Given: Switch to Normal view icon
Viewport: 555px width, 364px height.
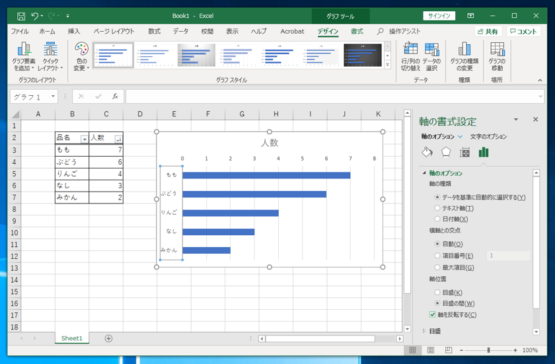Looking at the screenshot, I should click(413, 350).
